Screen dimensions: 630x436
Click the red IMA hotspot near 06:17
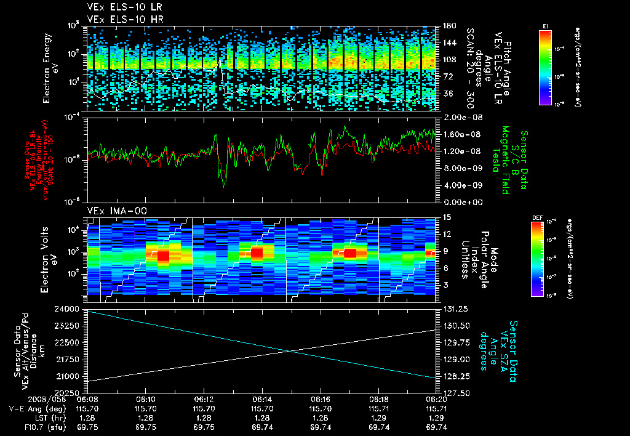350,253
